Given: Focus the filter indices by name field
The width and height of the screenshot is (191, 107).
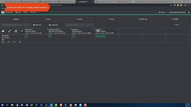Looking at the screenshot, I should tap(16, 25).
